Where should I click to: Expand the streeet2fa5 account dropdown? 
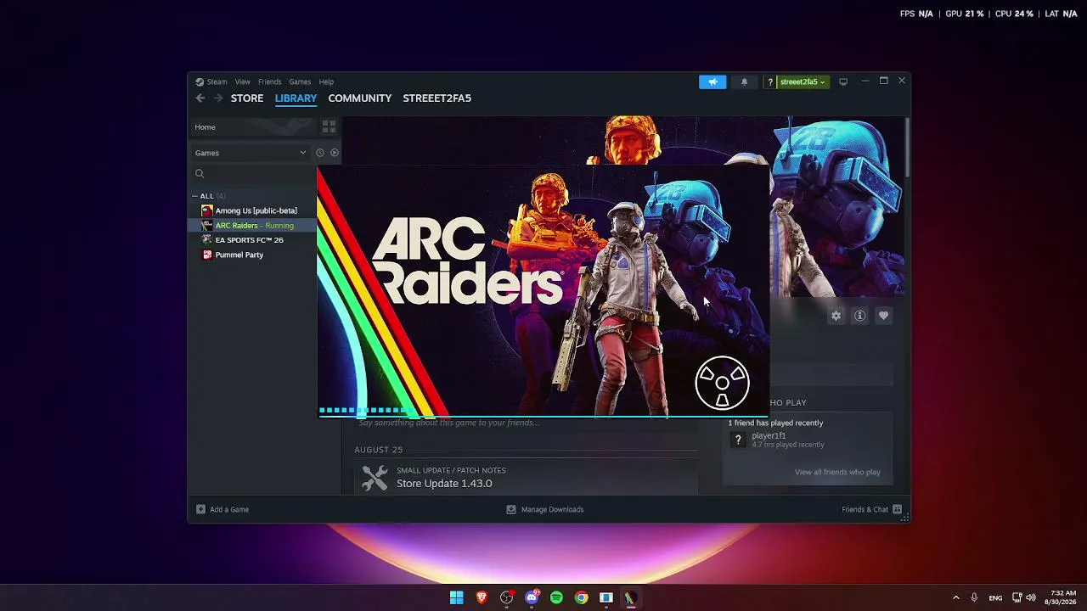(x=803, y=81)
